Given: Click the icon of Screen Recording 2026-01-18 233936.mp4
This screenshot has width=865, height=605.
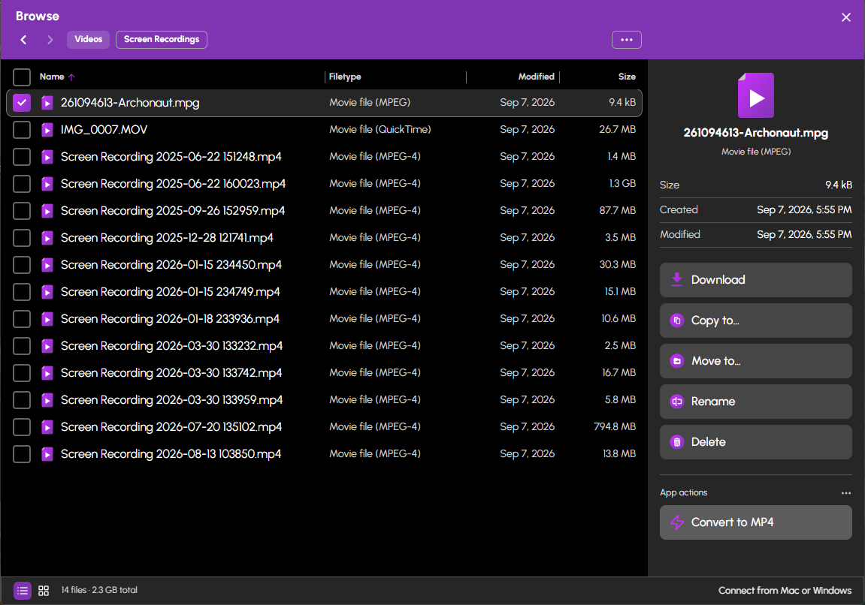Looking at the screenshot, I should [x=47, y=318].
